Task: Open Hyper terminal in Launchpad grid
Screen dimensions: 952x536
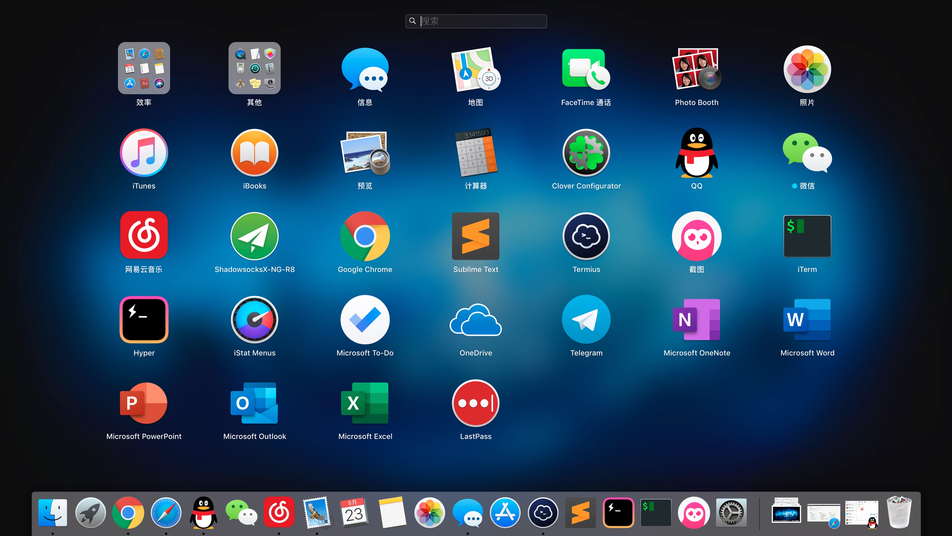Action: (x=144, y=319)
